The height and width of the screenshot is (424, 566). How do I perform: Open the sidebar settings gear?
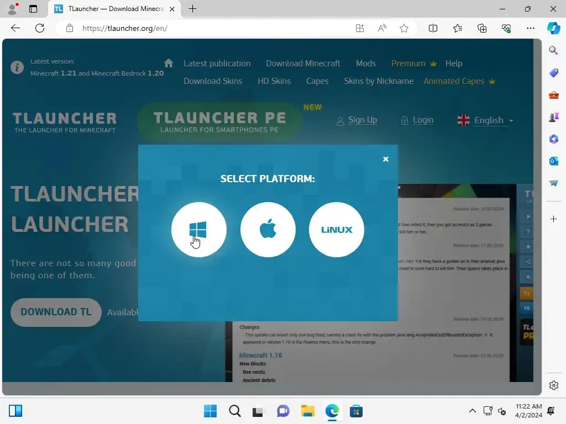click(x=553, y=385)
